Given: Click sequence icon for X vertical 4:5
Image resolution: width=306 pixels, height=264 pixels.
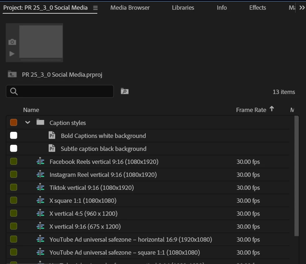Looking at the screenshot, I should [40, 213].
